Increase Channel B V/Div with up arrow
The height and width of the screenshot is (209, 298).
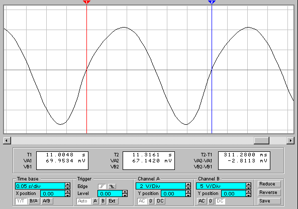pos(248,184)
